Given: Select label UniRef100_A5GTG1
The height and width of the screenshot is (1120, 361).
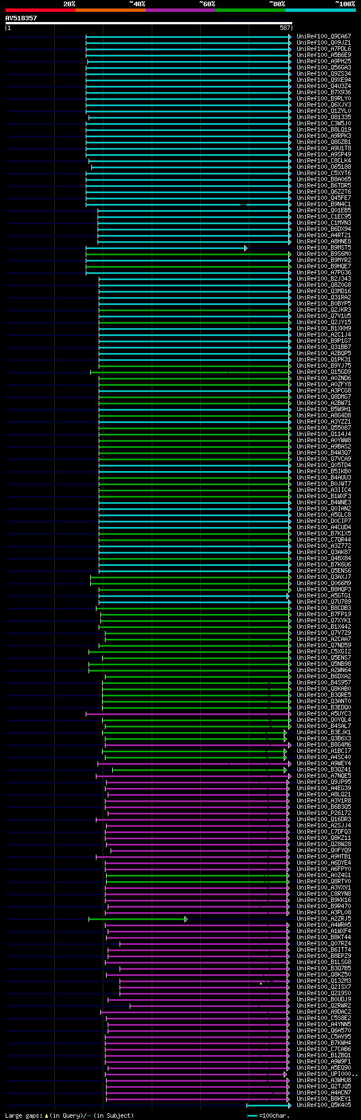Looking at the screenshot, I should tap(324, 595).
